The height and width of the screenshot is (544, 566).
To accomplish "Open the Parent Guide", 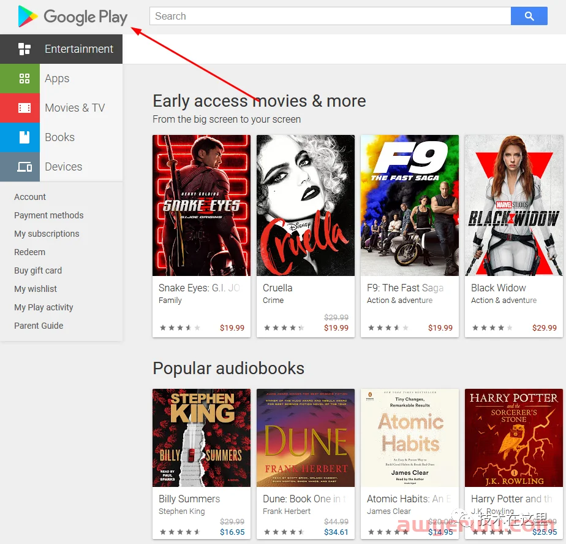I will tap(39, 326).
